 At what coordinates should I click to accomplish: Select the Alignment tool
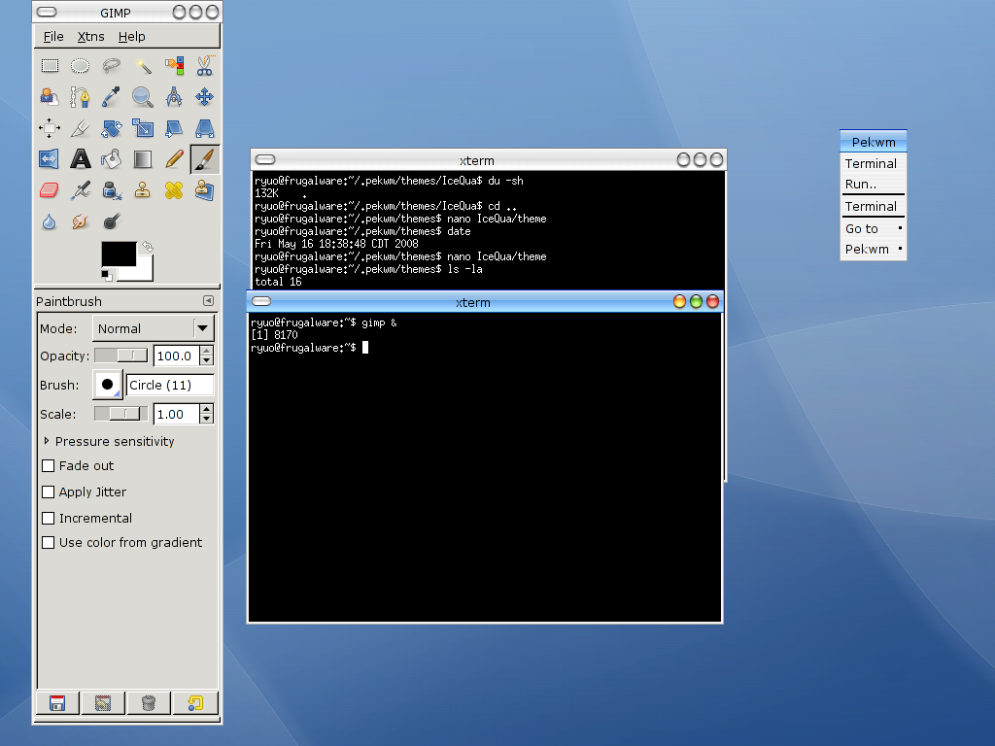(50, 127)
